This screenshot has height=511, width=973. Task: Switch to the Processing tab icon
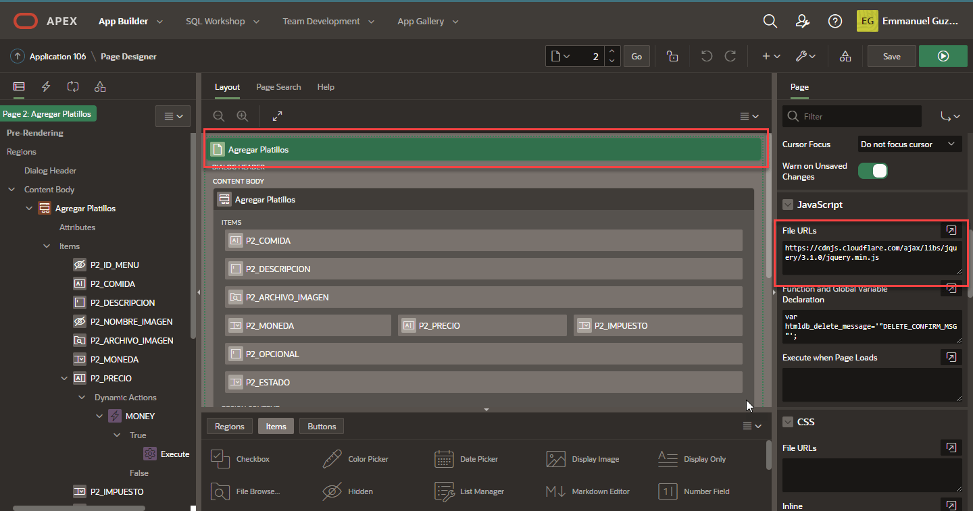[x=73, y=86]
